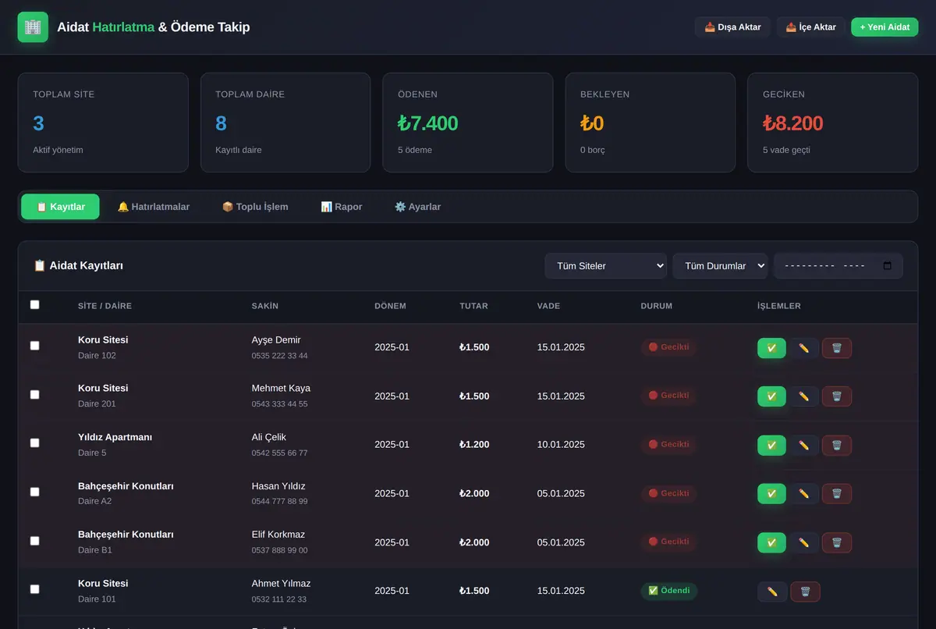Mark Hasan Yıldız's dues as paid

(771, 494)
